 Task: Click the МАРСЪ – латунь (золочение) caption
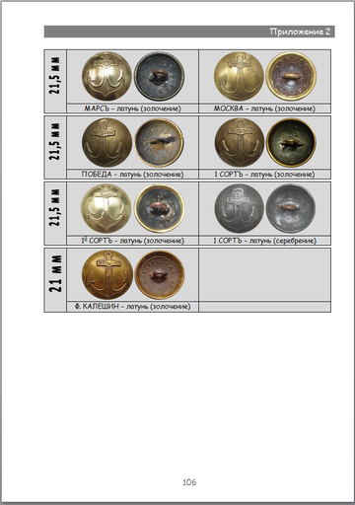pyautogui.click(x=133, y=108)
